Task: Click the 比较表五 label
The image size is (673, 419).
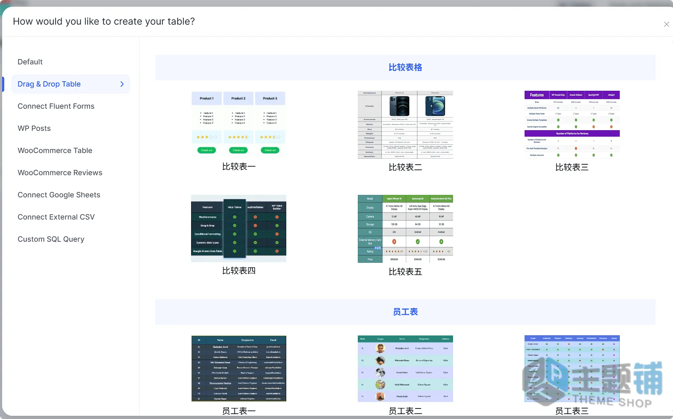Action: click(405, 272)
